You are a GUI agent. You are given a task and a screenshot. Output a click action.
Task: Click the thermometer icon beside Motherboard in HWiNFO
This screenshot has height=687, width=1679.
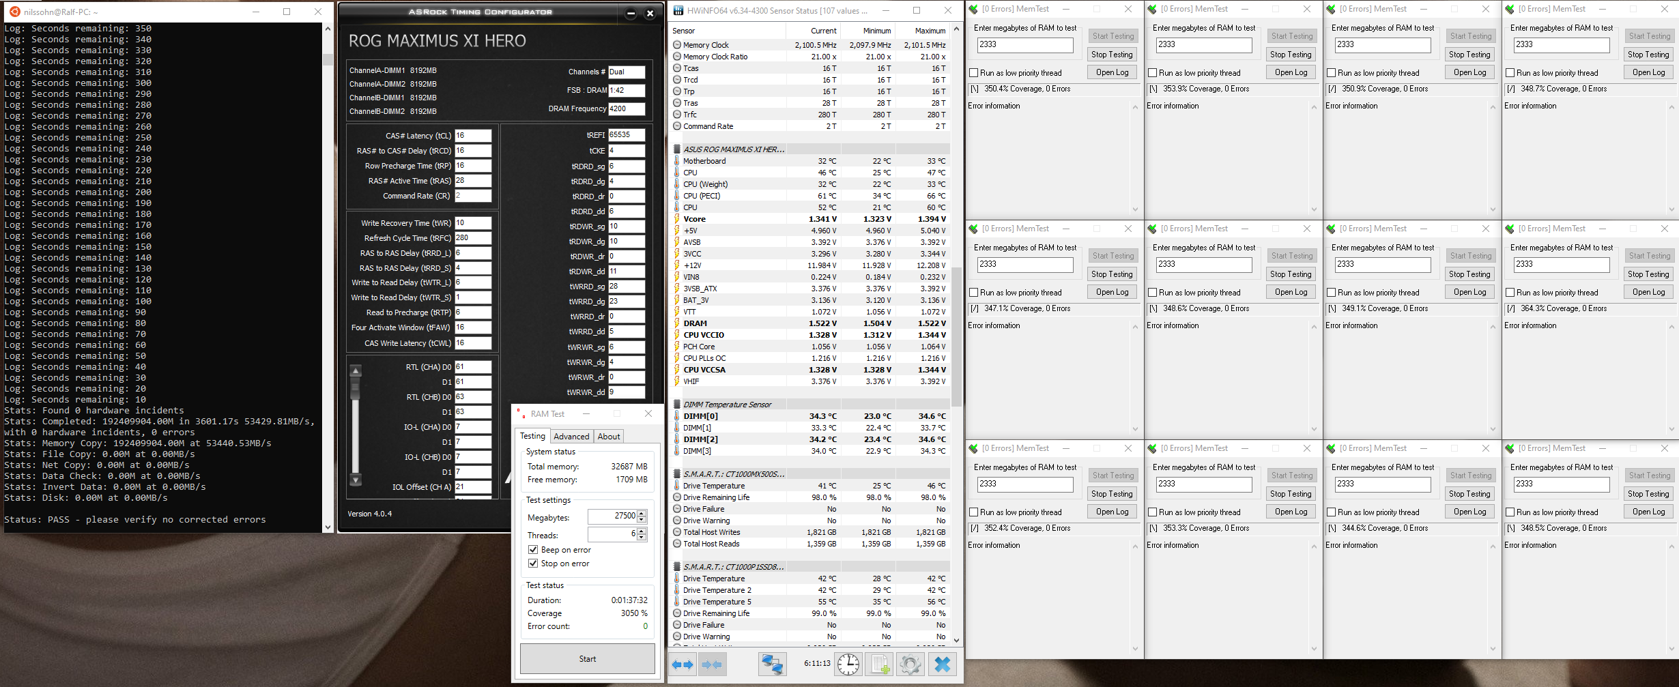677,161
